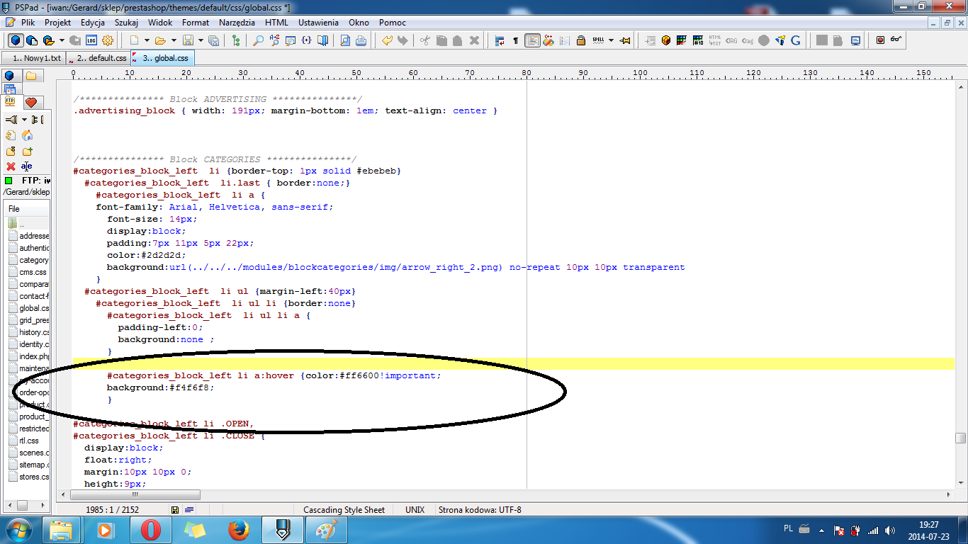
Task: Create a new FTP folder with plus-folder icon
Action: (27, 151)
